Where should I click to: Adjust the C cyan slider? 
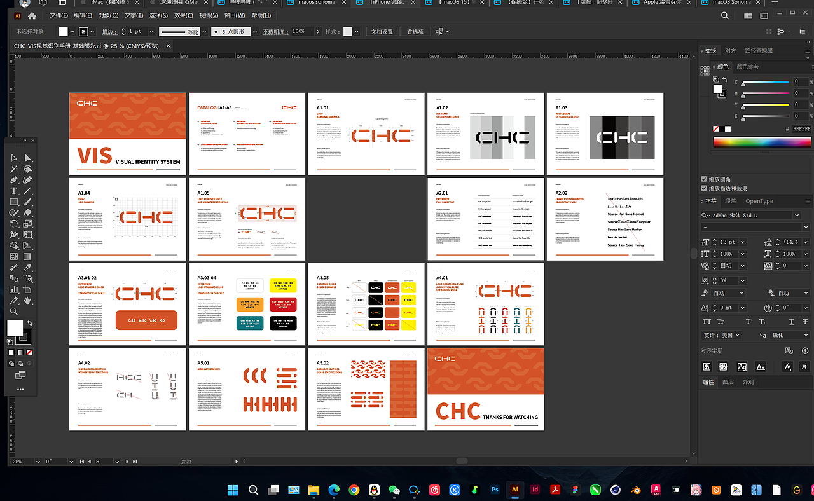click(766, 82)
